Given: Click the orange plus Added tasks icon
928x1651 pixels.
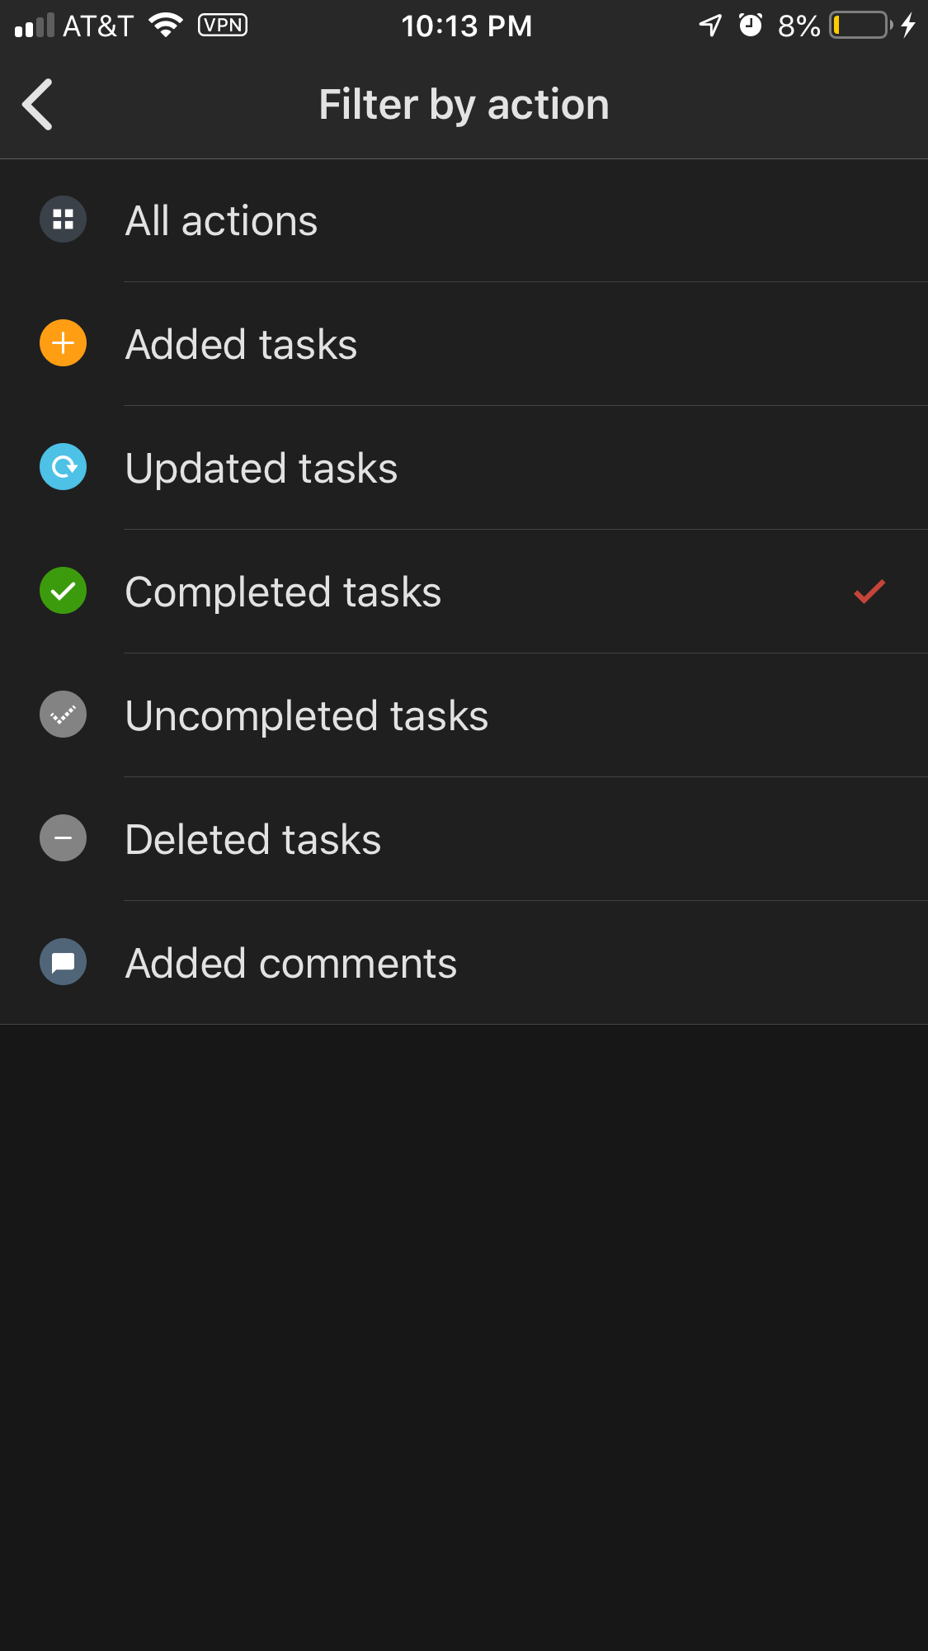Looking at the screenshot, I should click(64, 343).
